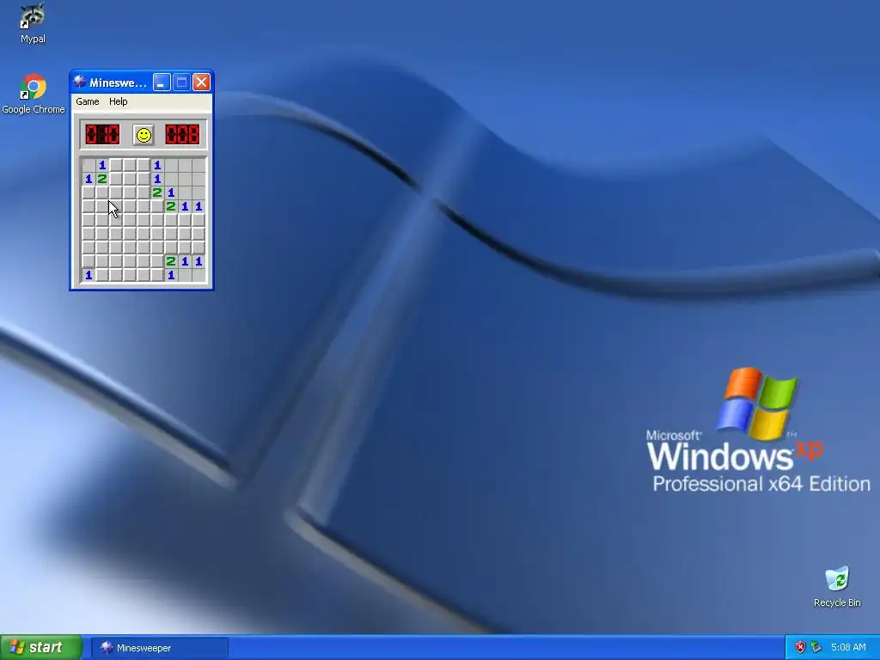The image size is (880, 660).
Task: Click the green 2 at row 8, column 7
Action: 171,261
